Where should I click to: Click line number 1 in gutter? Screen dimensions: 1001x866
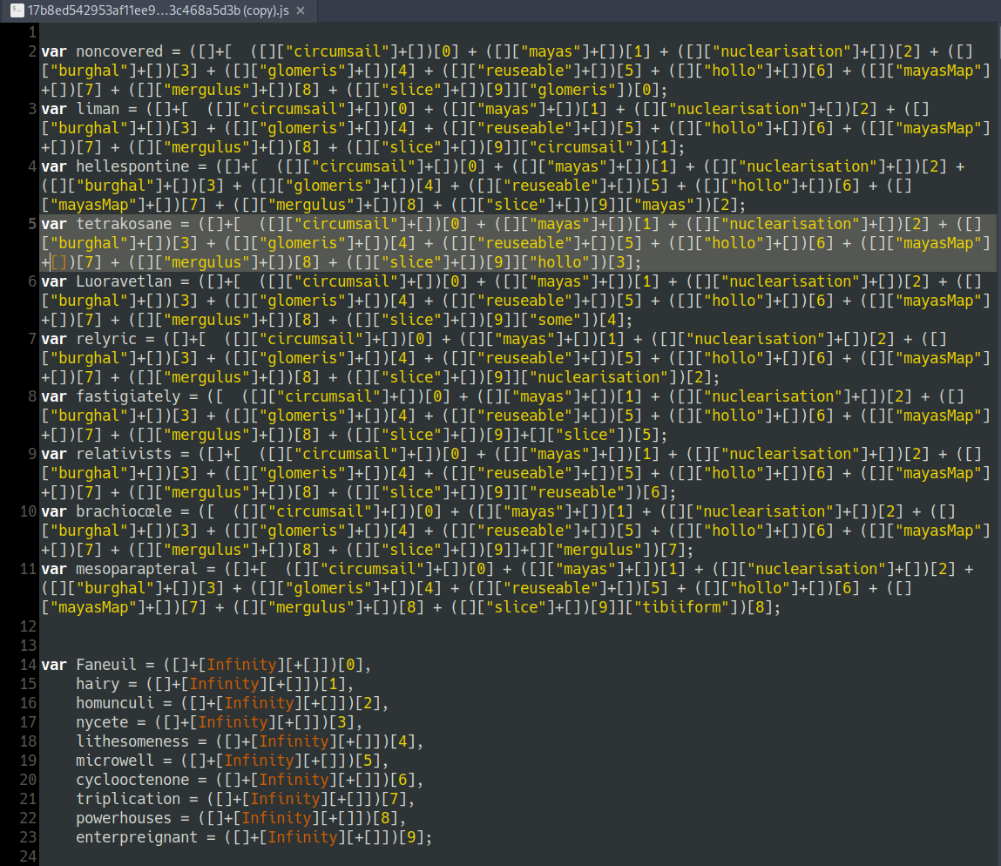coord(31,32)
